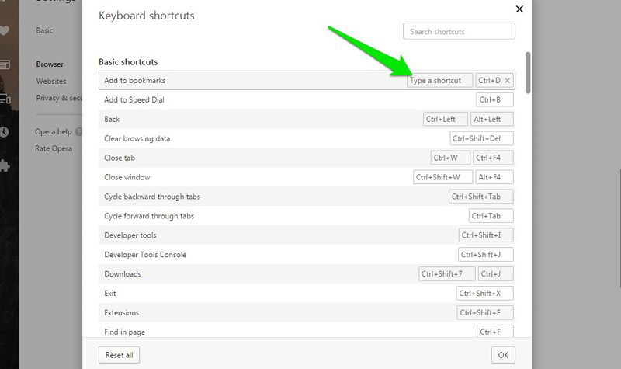Select the Find in page row label
Viewport: 621px width, 369px height.
pyautogui.click(x=124, y=332)
